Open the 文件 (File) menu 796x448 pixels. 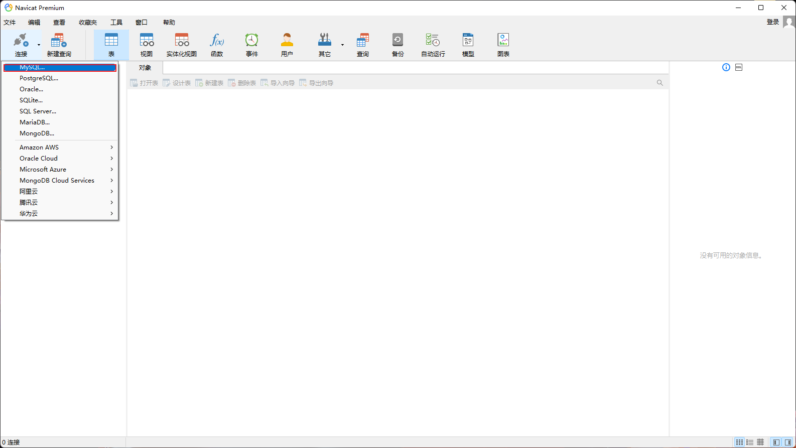coord(10,23)
